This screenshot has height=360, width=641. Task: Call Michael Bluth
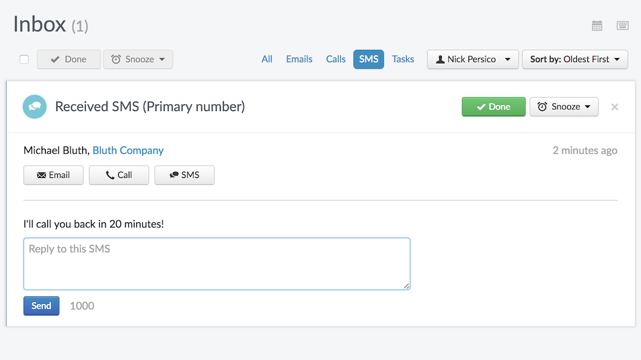tap(119, 175)
